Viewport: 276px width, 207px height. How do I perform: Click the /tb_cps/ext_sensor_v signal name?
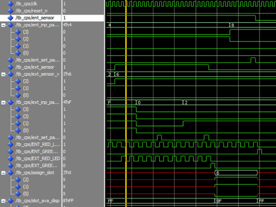[38, 74]
